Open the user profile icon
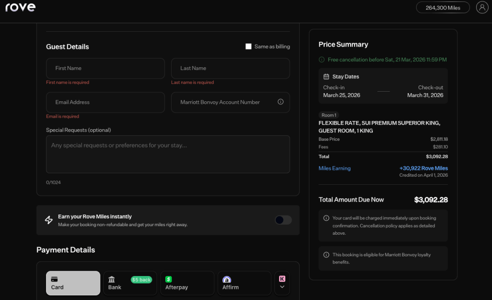Screen dimensions: 492x300 point(482,7)
